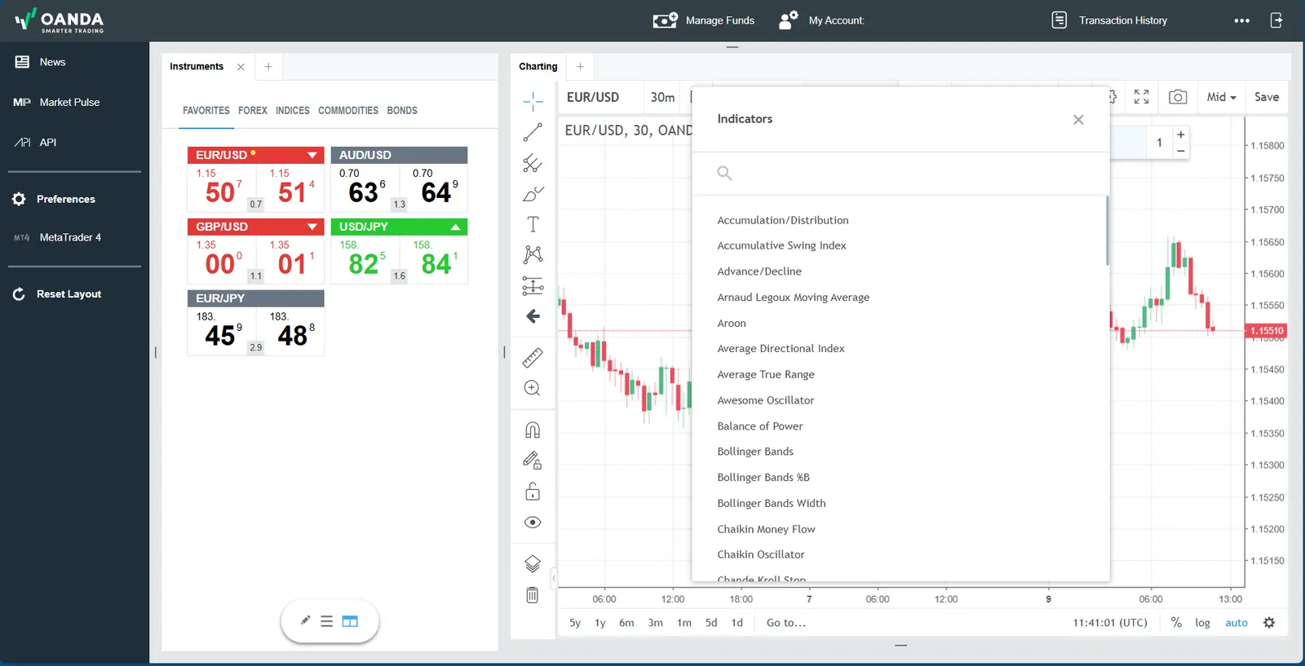Select the crosshair cursor tool

pyautogui.click(x=533, y=102)
